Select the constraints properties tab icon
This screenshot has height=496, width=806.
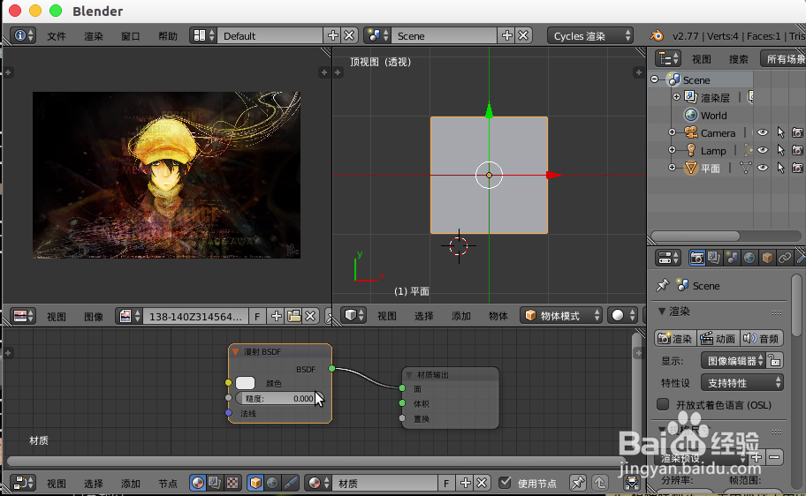(785, 257)
